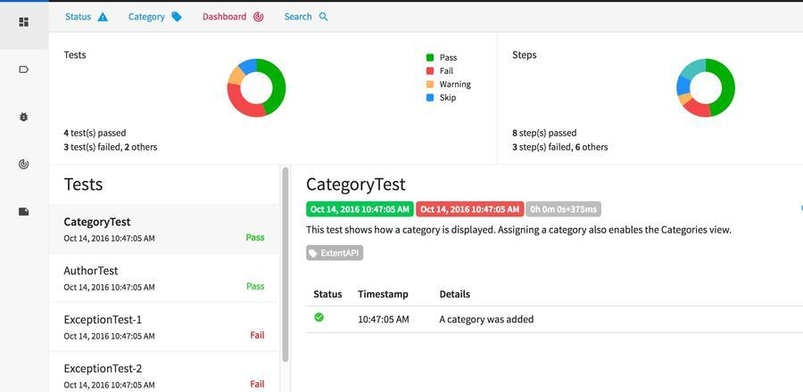The width and height of the screenshot is (803, 392).
Task: Open the Category filter menu
Action: (154, 17)
